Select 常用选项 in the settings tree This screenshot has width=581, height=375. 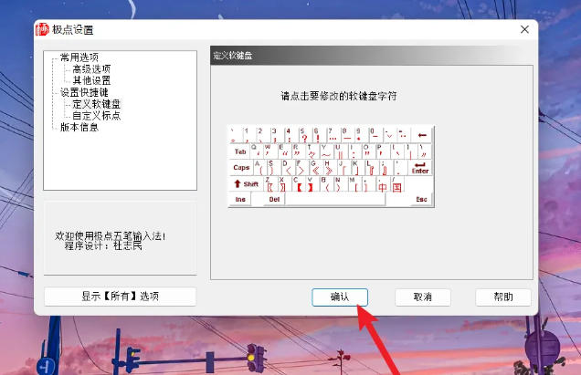[79, 57]
